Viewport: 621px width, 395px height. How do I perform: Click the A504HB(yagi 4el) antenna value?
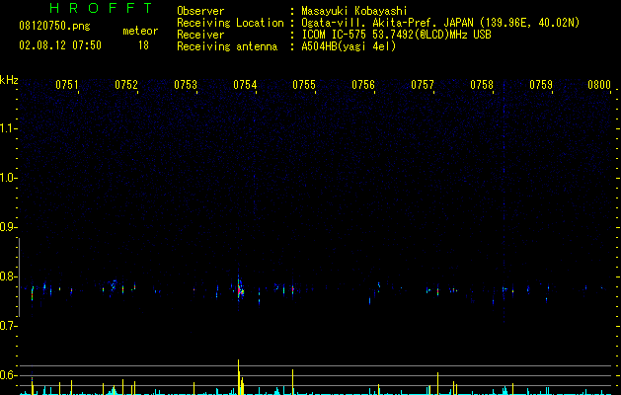[x=349, y=46]
